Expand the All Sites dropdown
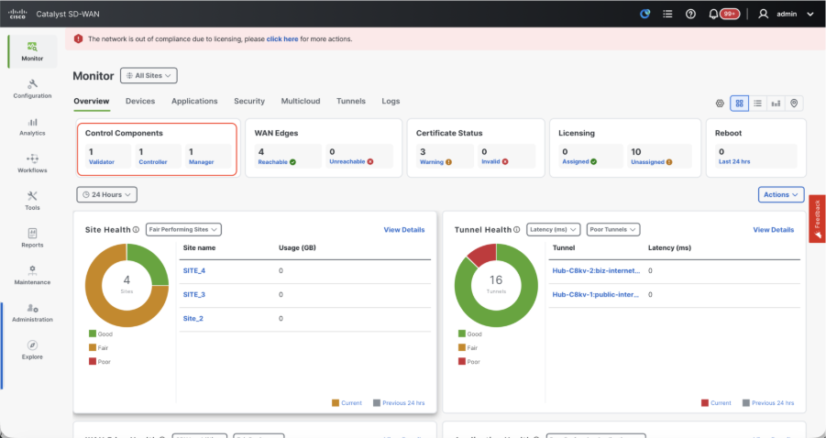 pyautogui.click(x=149, y=76)
